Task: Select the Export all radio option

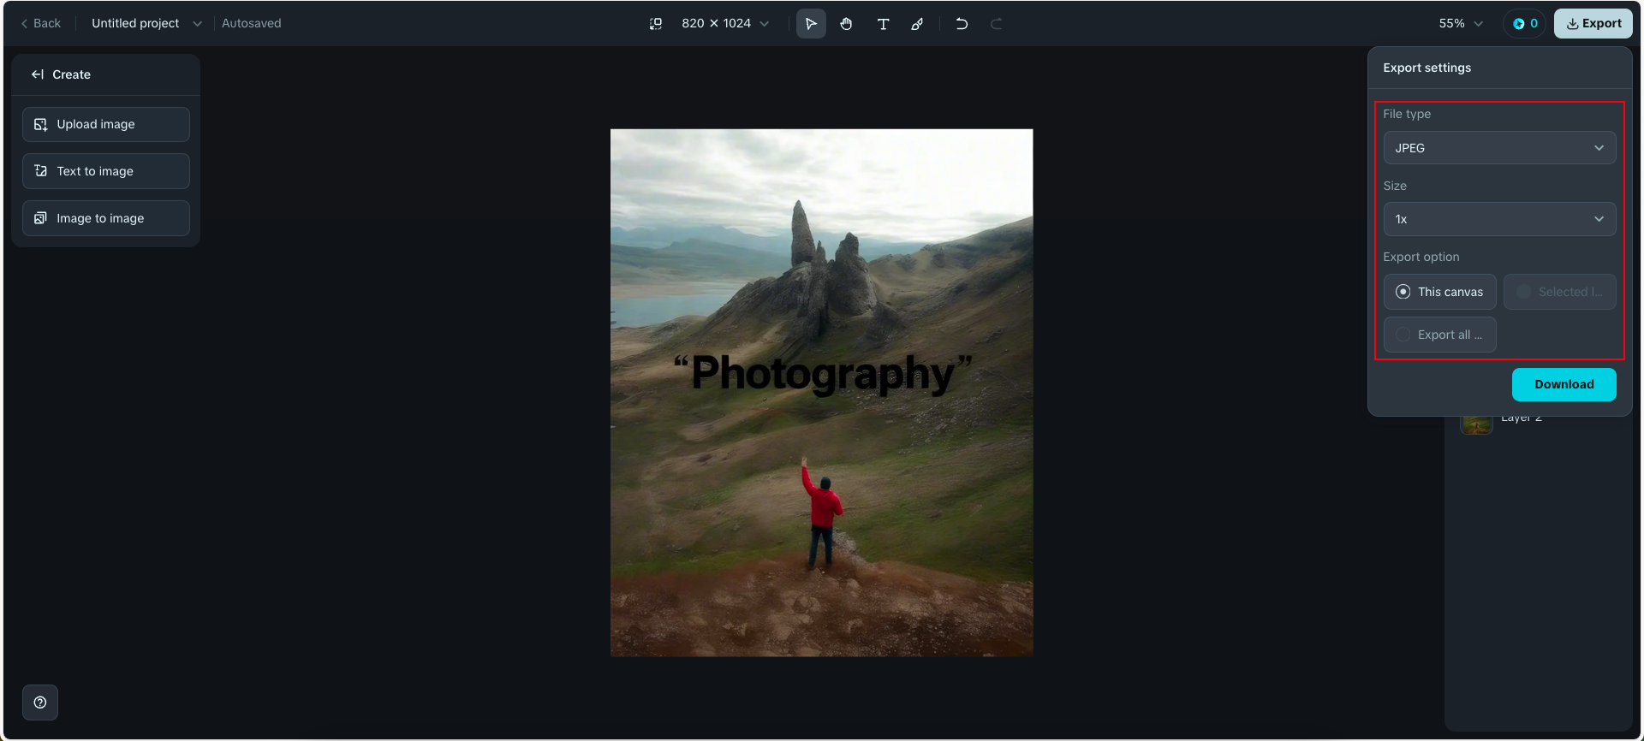Action: click(x=1439, y=335)
